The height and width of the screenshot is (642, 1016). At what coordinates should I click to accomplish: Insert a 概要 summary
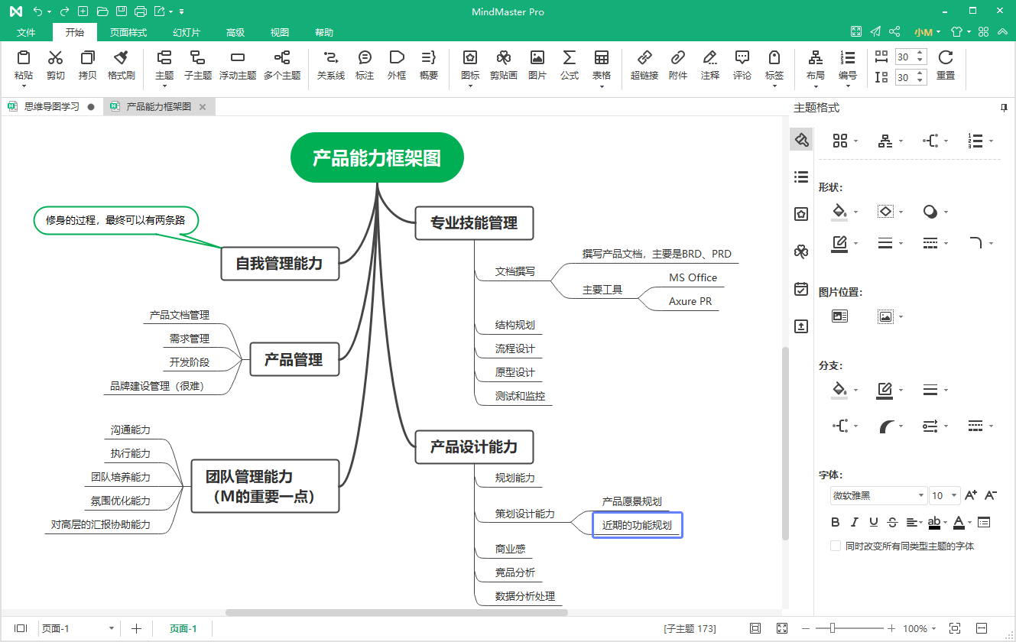[429, 65]
